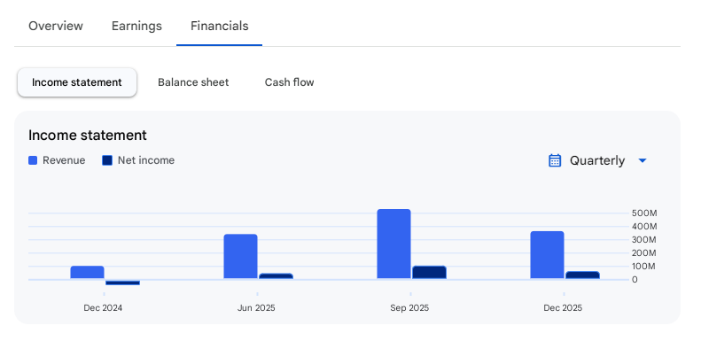The width and height of the screenshot is (701, 341).
Task: Open the Quarterly period dropdown
Action: point(597,160)
